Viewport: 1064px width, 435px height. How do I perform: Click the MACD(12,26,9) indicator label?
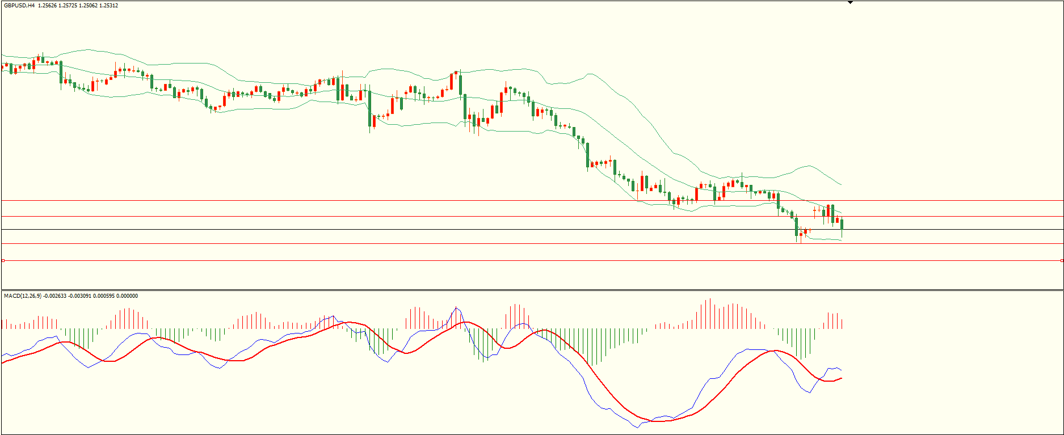(23, 296)
